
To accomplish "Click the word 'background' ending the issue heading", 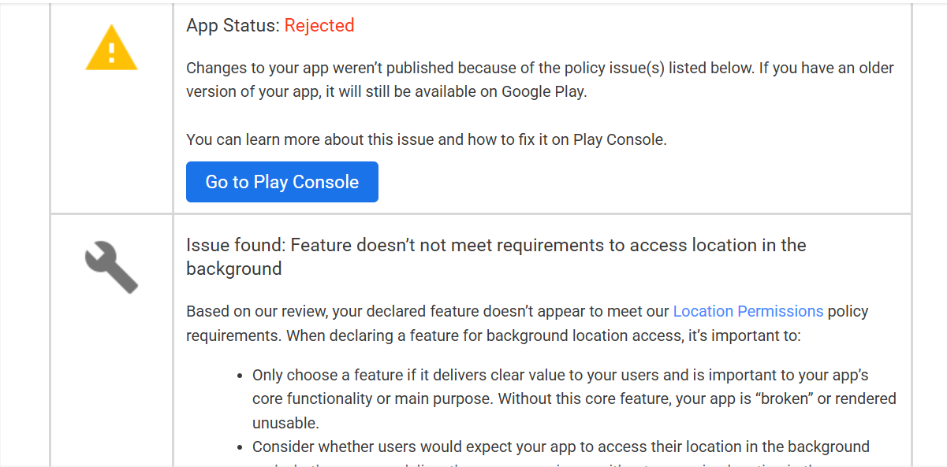I will [x=233, y=269].
